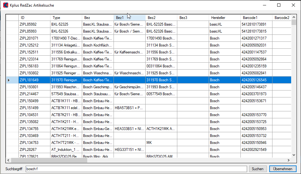Sort by the Bez2 column header
Screen dimensions: 301x174
[x=161, y=18]
